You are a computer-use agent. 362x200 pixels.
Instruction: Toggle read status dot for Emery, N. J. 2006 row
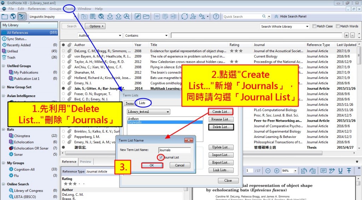click(x=63, y=83)
